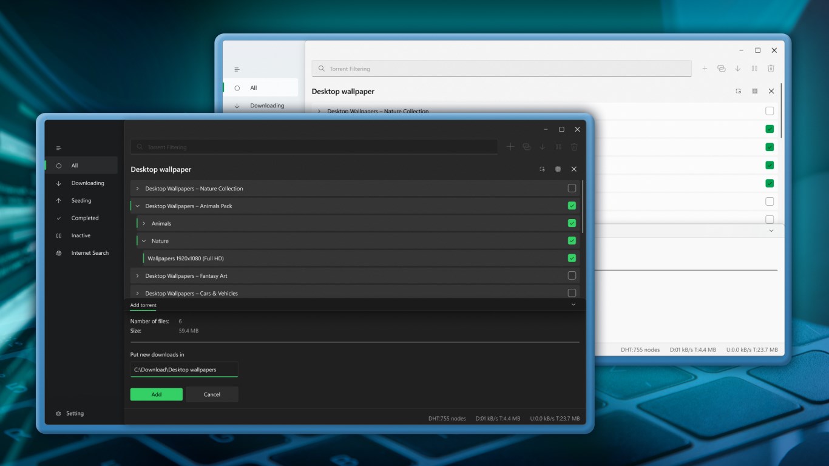This screenshot has width=829, height=466.
Task: Open hamburger menu in light window sidebar
Action: click(237, 70)
